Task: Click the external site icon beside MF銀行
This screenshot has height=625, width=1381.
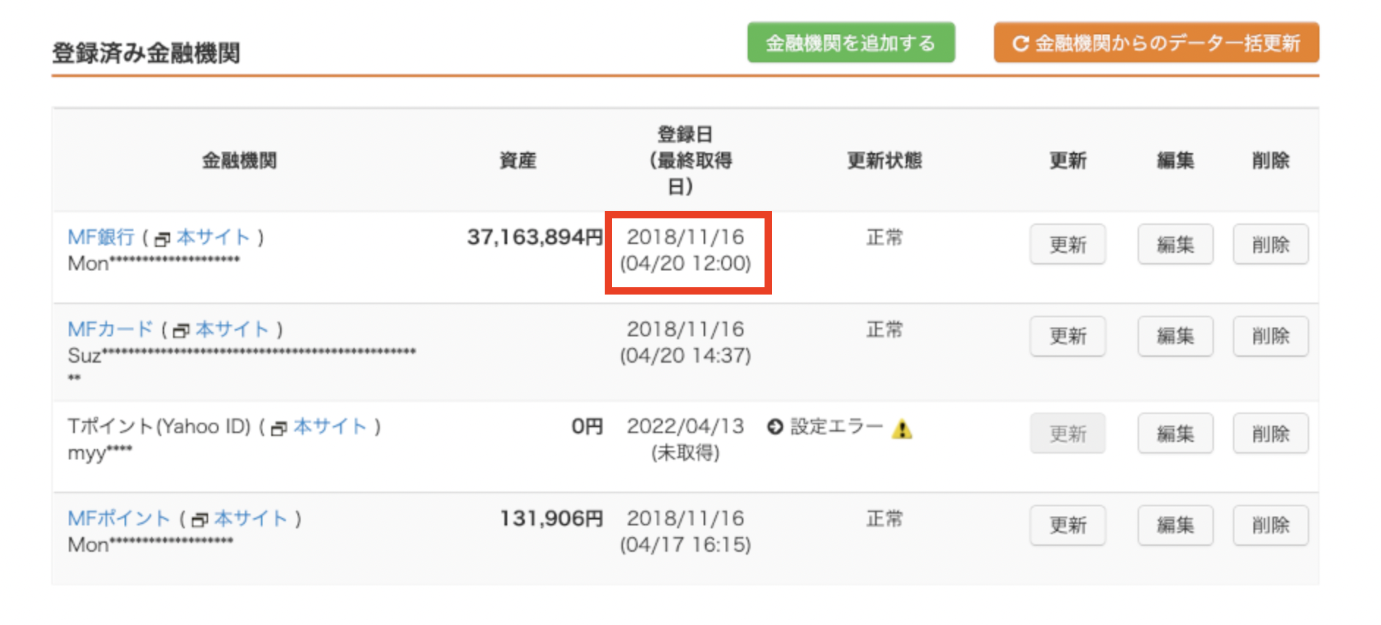Action: (163, 239)
